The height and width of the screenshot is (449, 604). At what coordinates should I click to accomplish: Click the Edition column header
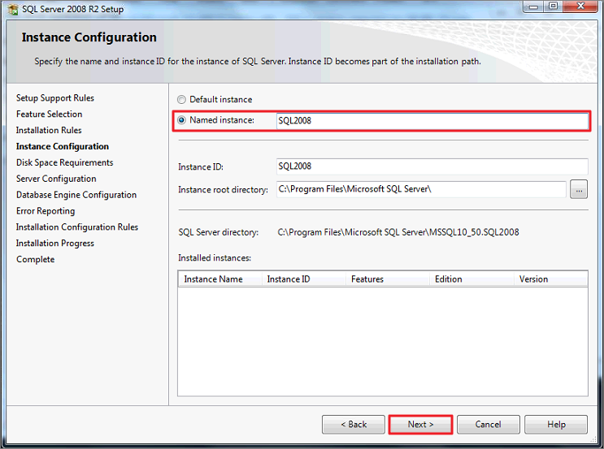click(471, 279)
